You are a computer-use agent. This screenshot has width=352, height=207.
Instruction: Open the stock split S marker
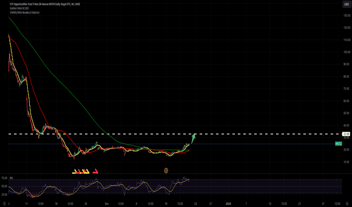166,170
